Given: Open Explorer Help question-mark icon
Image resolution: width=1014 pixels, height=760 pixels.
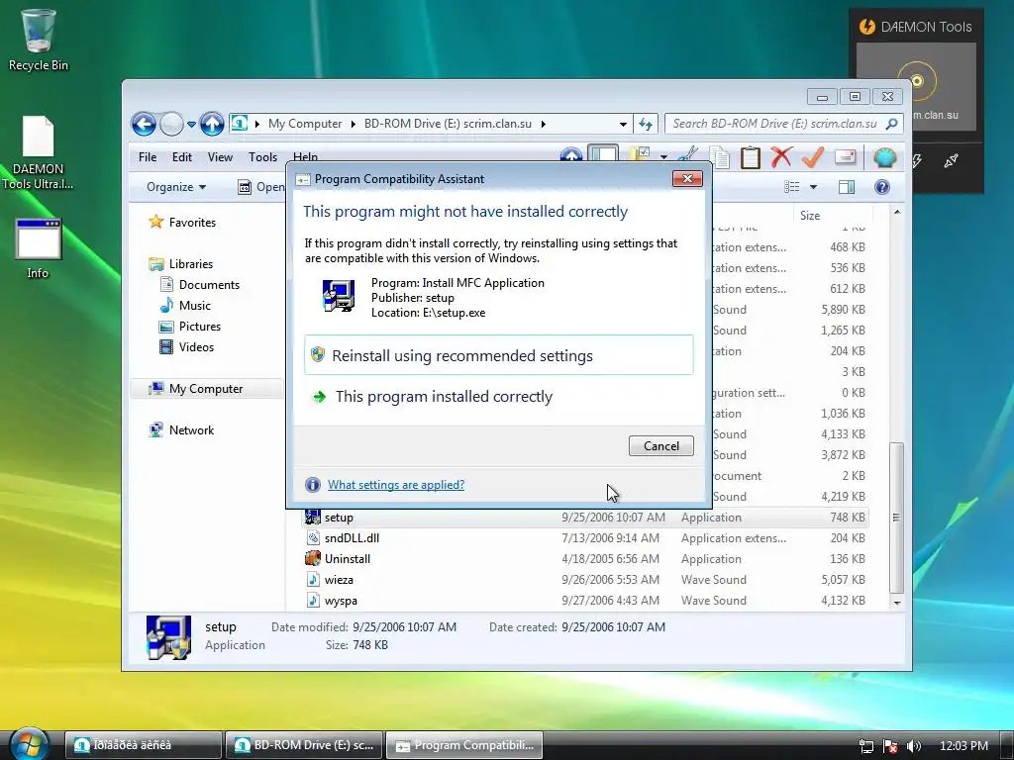Looking at the screenshot, I should (882, 187).
